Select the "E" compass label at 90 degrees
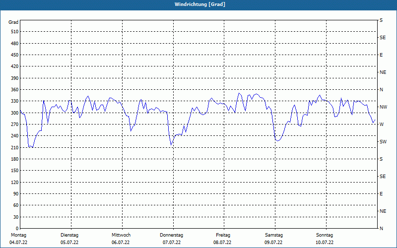 381,194
